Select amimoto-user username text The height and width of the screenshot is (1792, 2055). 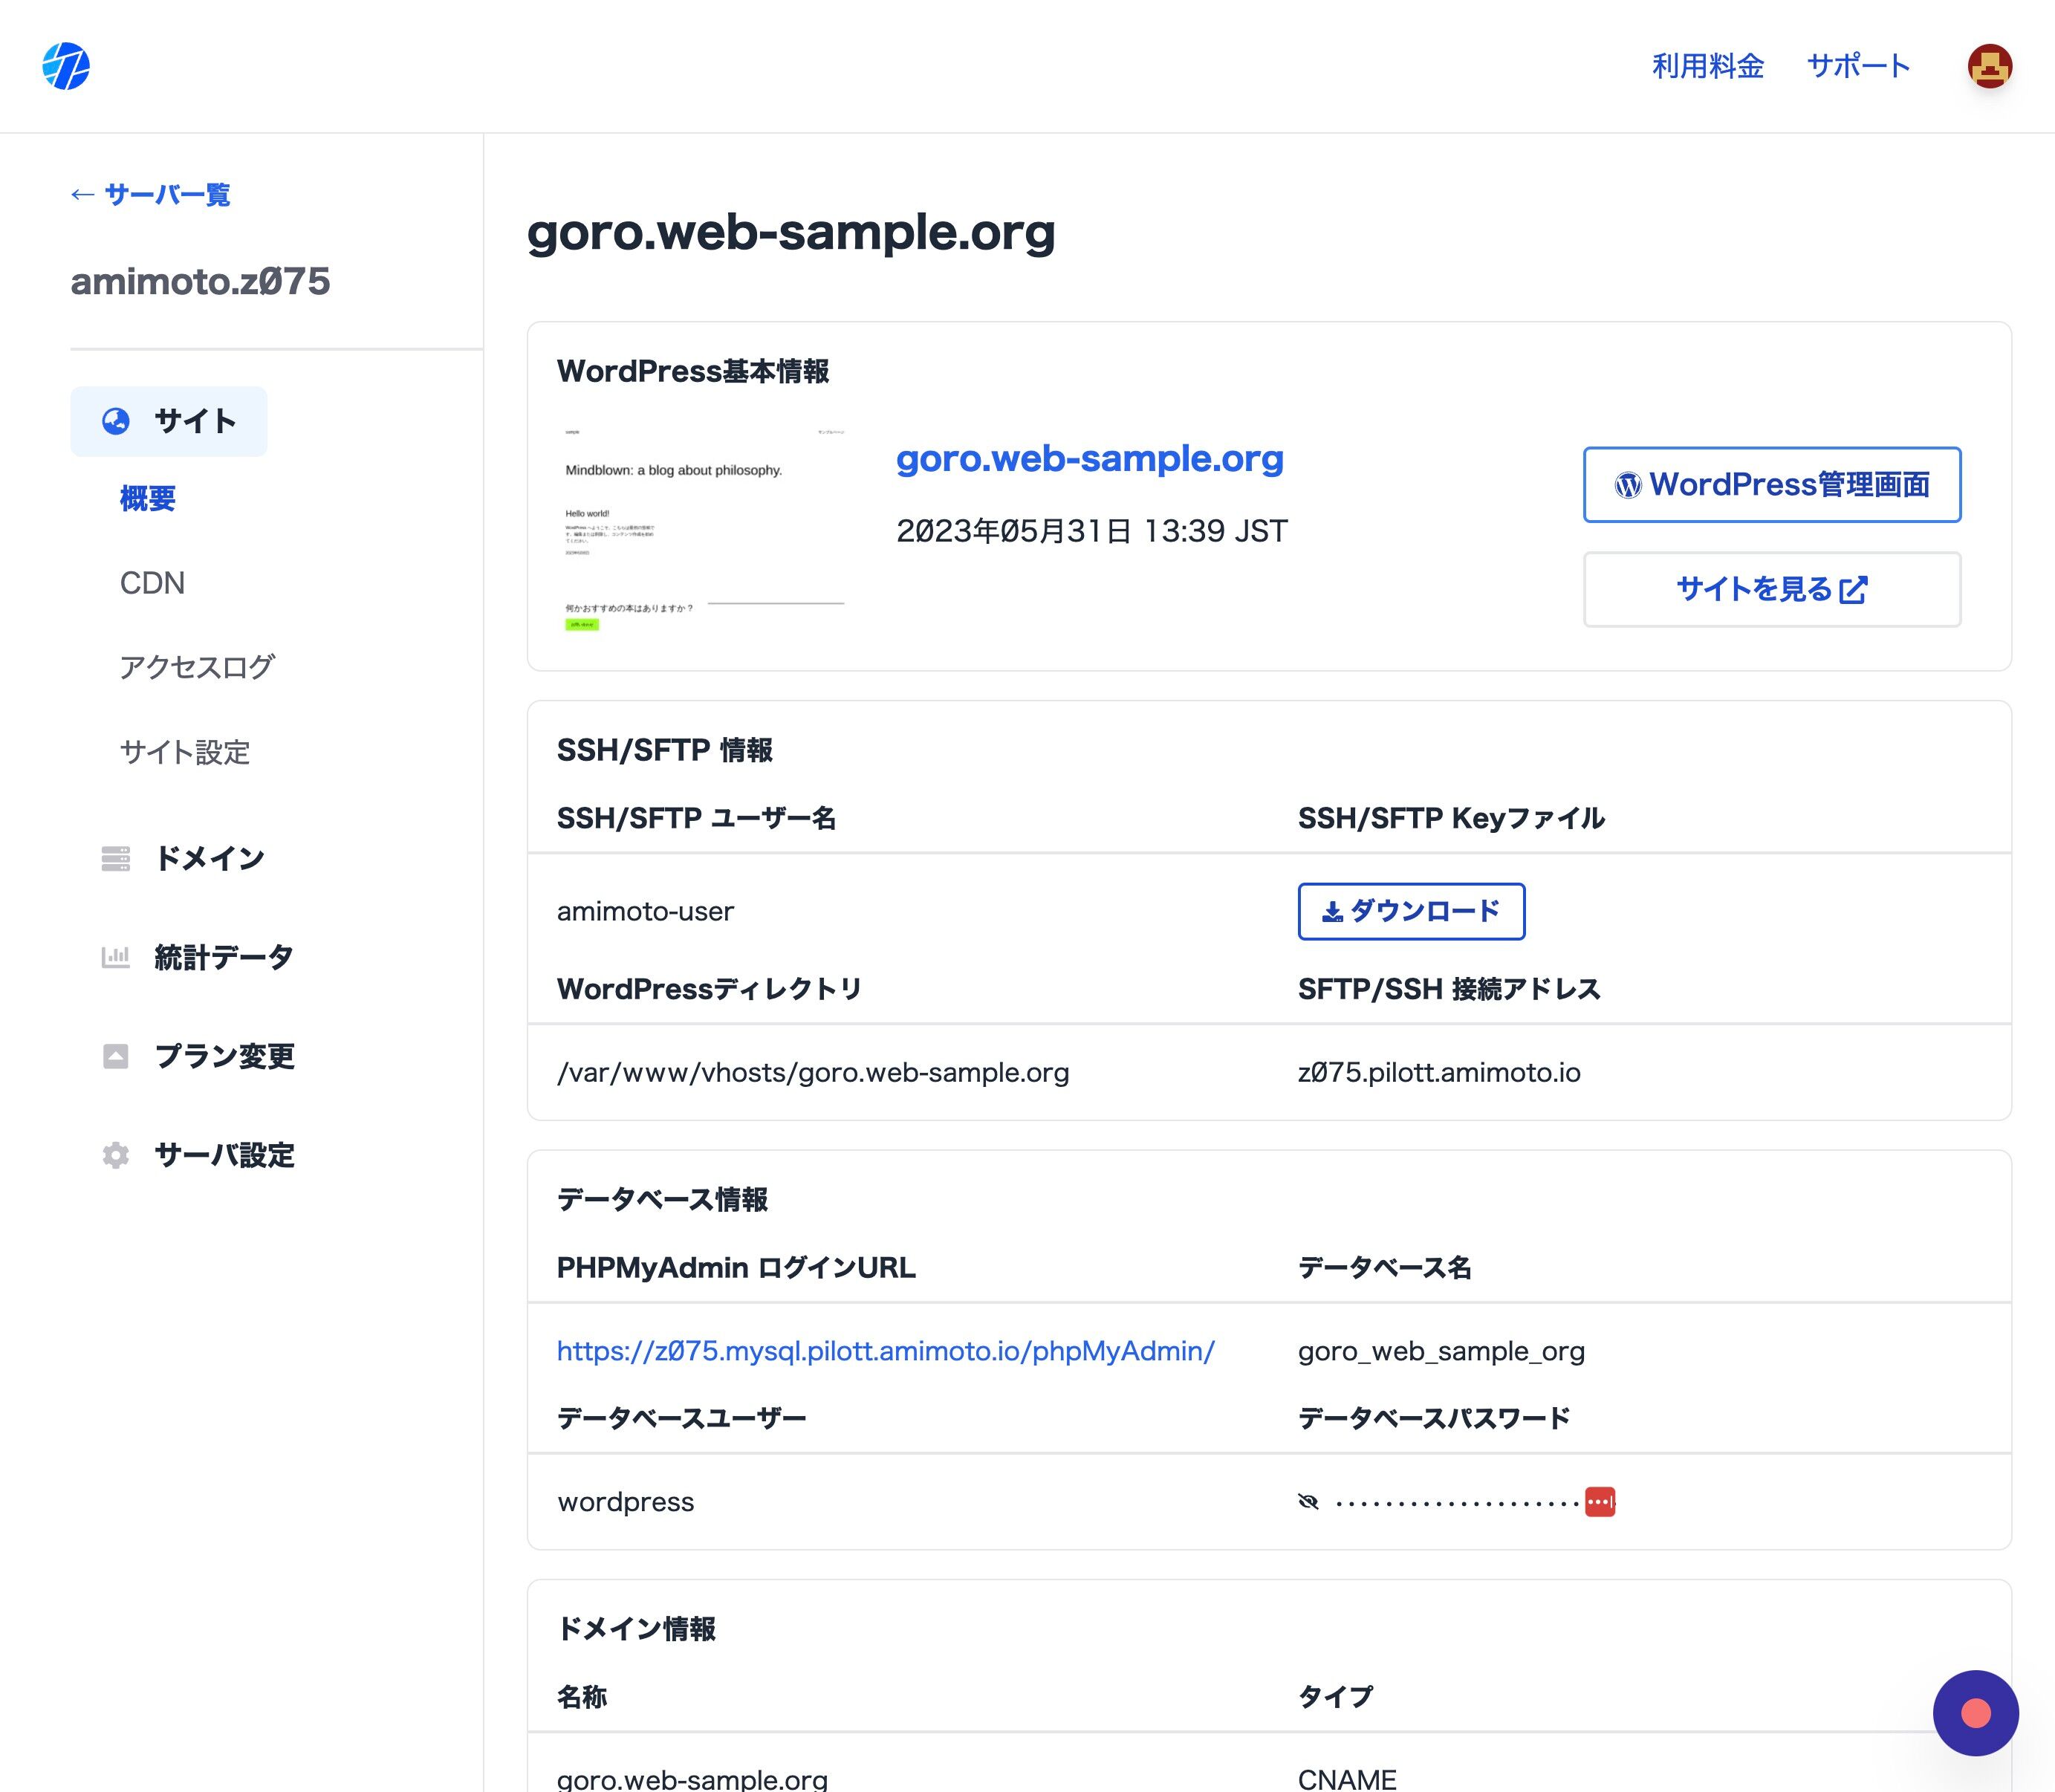pos(645,912)
